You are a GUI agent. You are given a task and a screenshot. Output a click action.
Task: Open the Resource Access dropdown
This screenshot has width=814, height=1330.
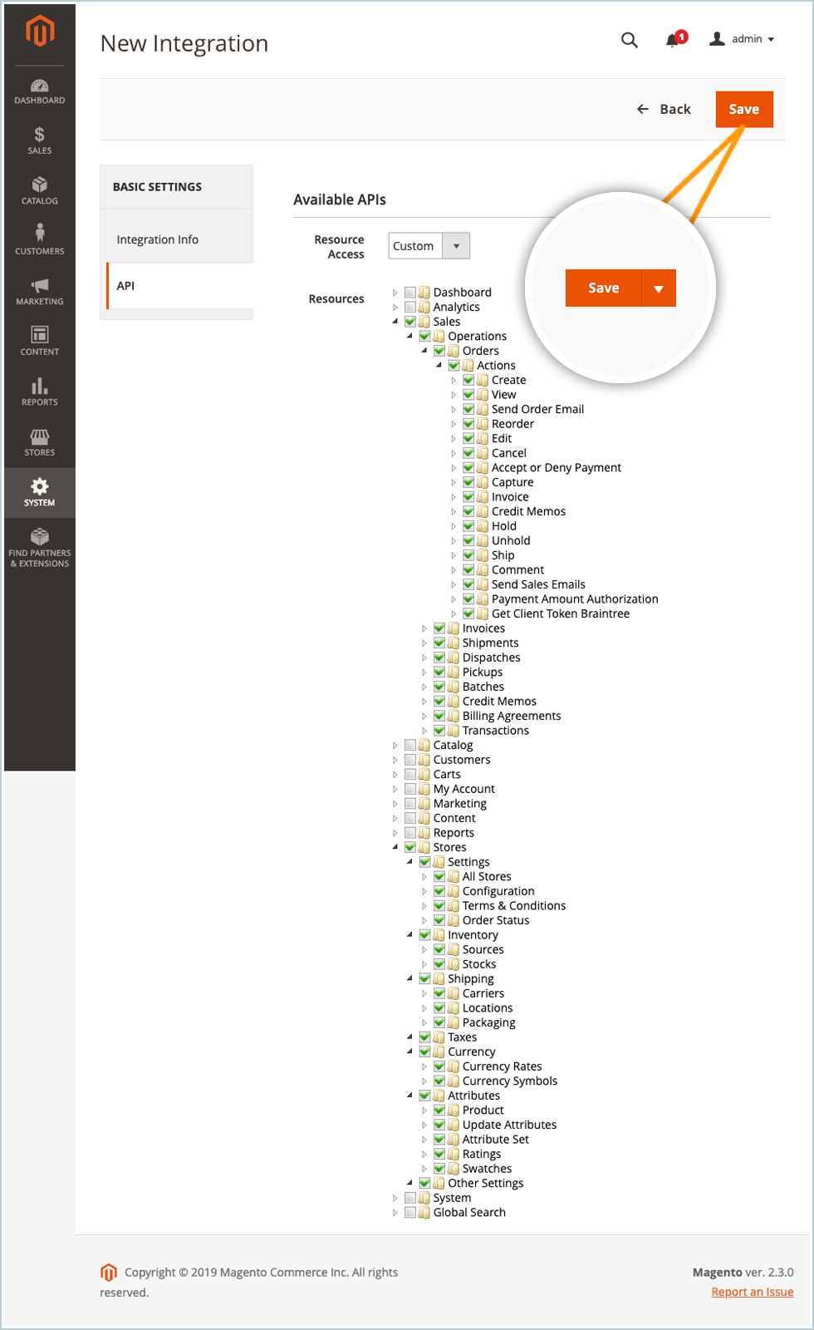point(429,246)
